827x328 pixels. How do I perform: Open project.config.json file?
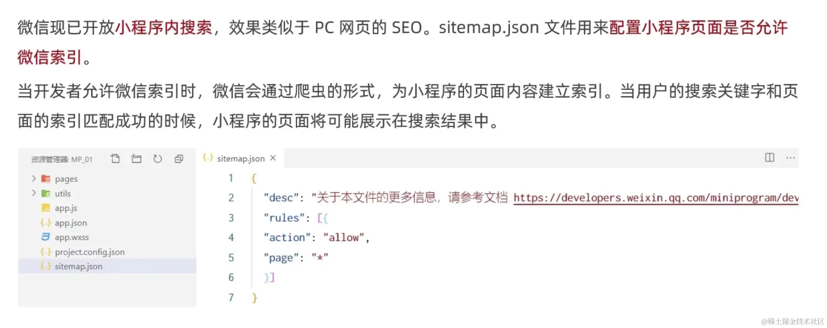point(89,252)
